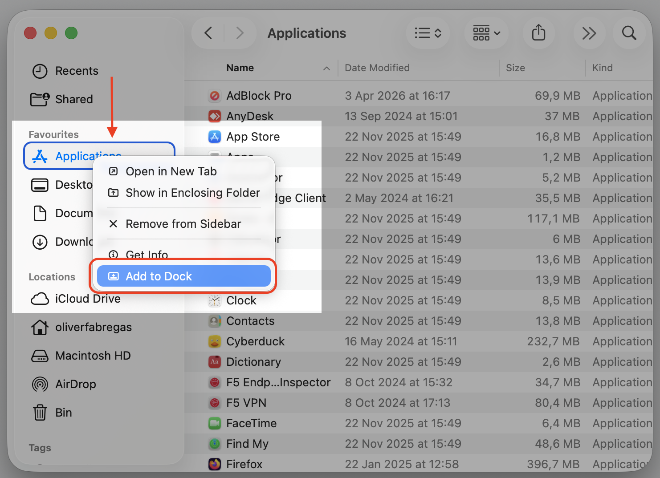The height and width of the screenshot is (478, 660).
Task: Select the AdBlock Pro file name
Action: [259, 96]
